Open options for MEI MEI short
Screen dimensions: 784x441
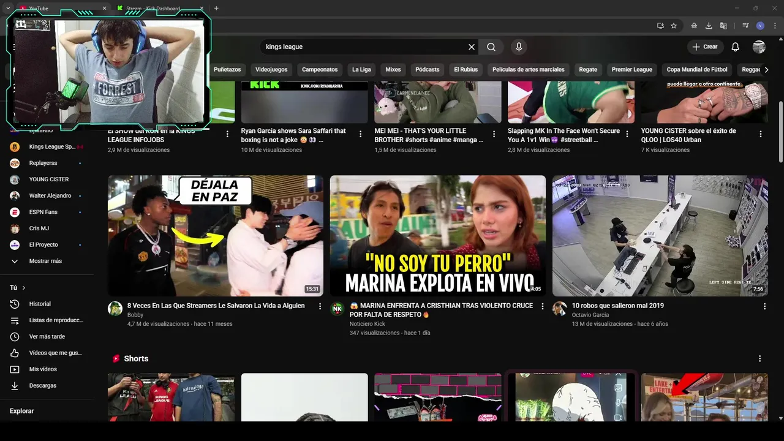(x=494, y=134)
